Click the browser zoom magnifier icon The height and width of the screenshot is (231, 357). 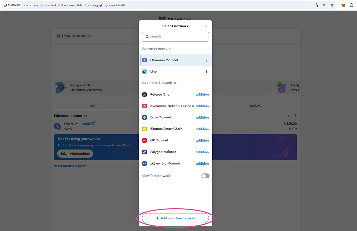[325, 5]
